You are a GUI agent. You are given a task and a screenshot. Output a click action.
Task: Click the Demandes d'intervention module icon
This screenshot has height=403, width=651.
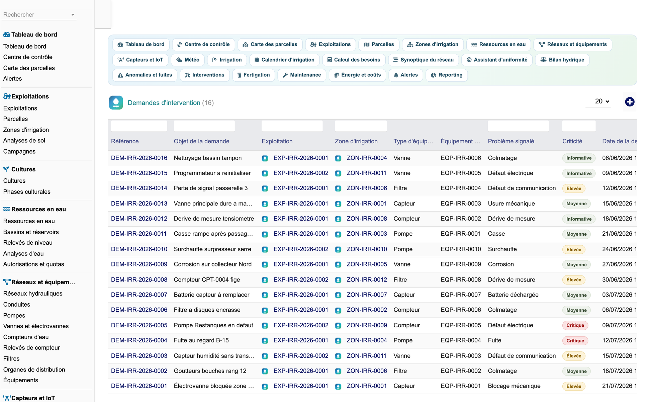pos(116,103)
